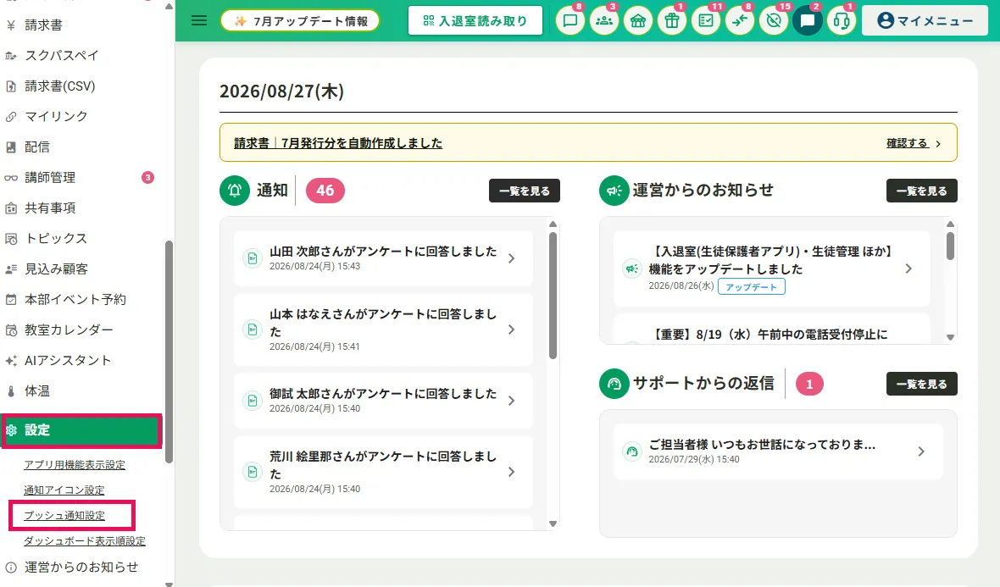Open the checklist icon with badge 11
Image resolution: width=1000 pixels, height=587 pixels.
click(705, 20)
